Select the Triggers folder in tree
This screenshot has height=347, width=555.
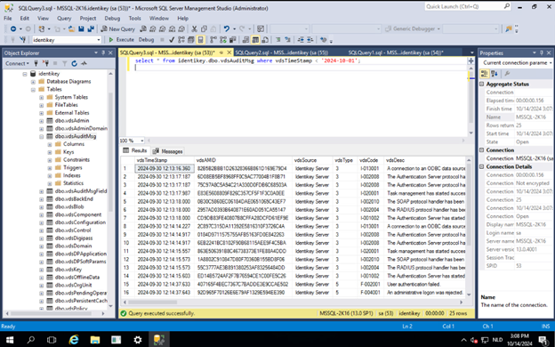pos(73,167)
